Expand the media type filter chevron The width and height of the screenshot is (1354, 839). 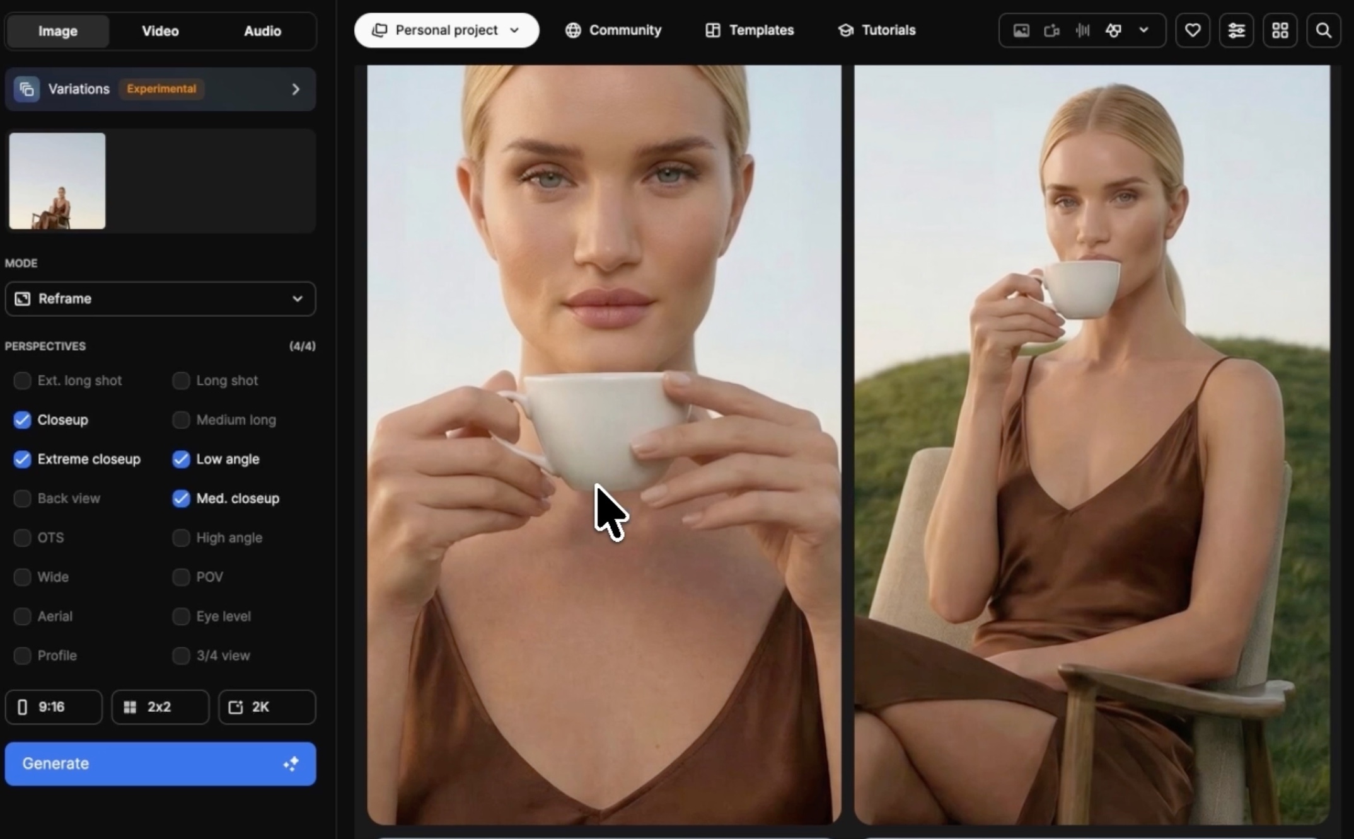[x=1143, y=30]
